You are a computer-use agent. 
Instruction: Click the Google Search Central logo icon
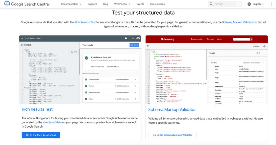7,4
